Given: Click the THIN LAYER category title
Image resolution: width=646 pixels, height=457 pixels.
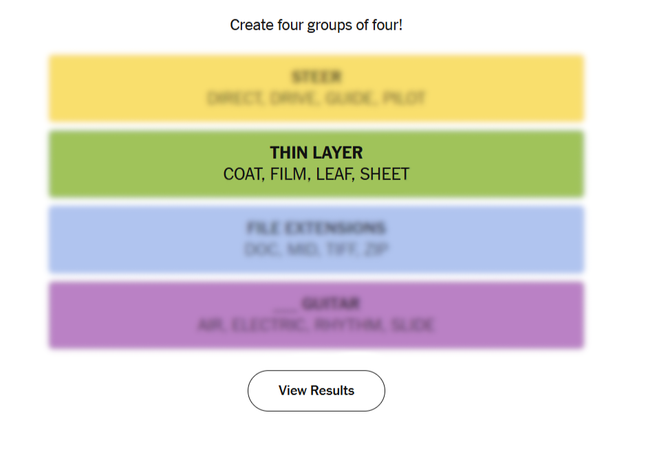Looking at the screenshot, I should tap(316, 153).
